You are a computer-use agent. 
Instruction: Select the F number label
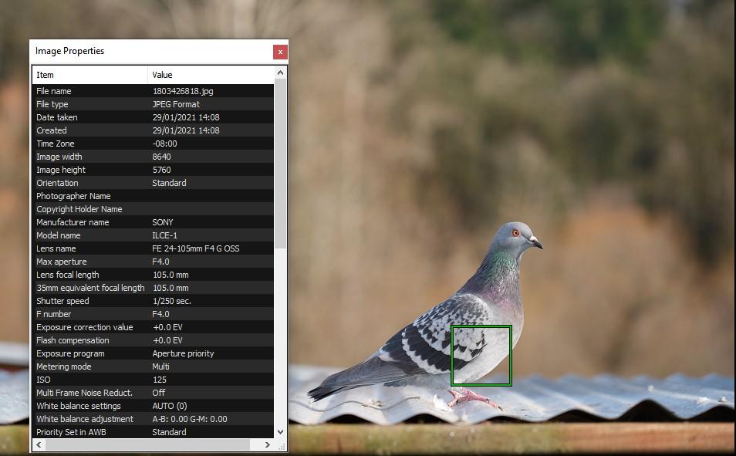point(53,314)
